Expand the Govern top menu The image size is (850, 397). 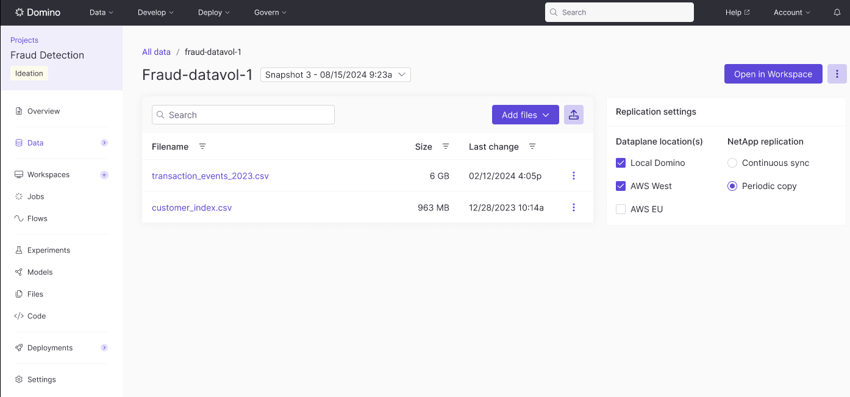pos(270,12)
